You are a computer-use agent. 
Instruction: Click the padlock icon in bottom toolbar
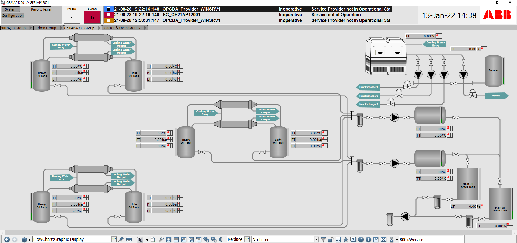[x=331, y=239]
